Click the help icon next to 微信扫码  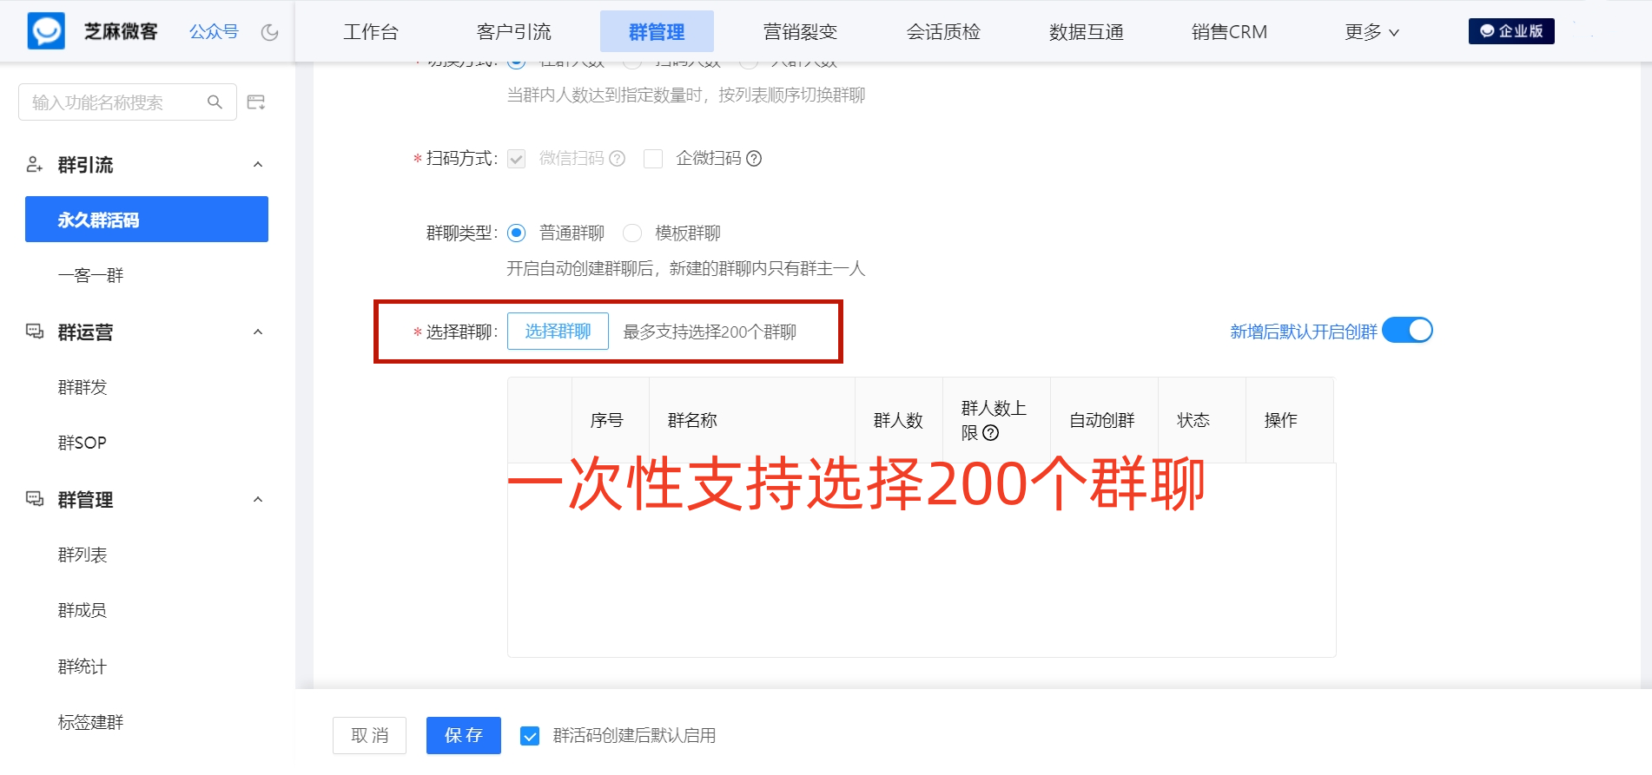(x=618, y=158)
